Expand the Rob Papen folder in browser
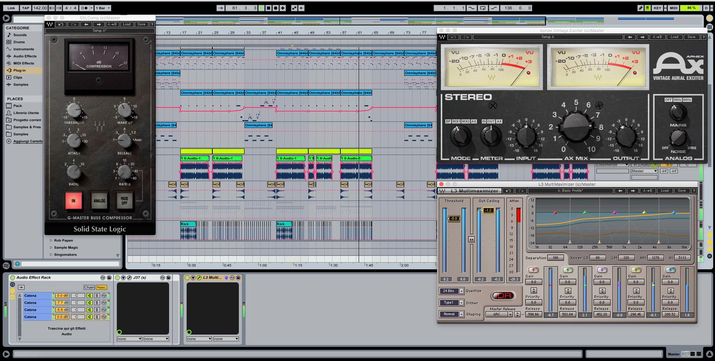This screenshot has height=361, width=715. pyautogui.click(x=51, y=240)
